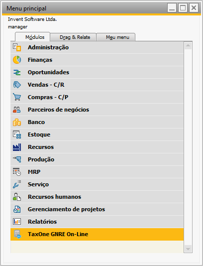Click the Recursos factory icon

click(x=17, y=147)
